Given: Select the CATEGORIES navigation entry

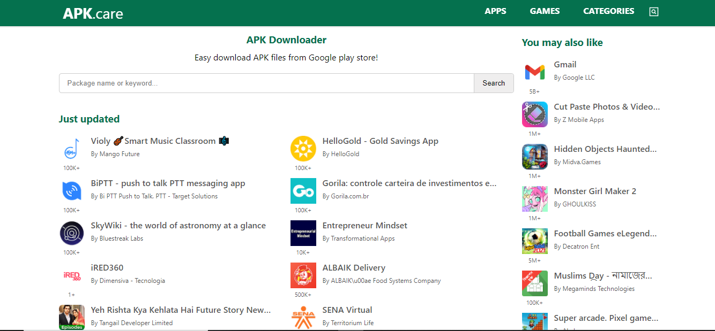Looking at the screenshot, I should point(608,11).
